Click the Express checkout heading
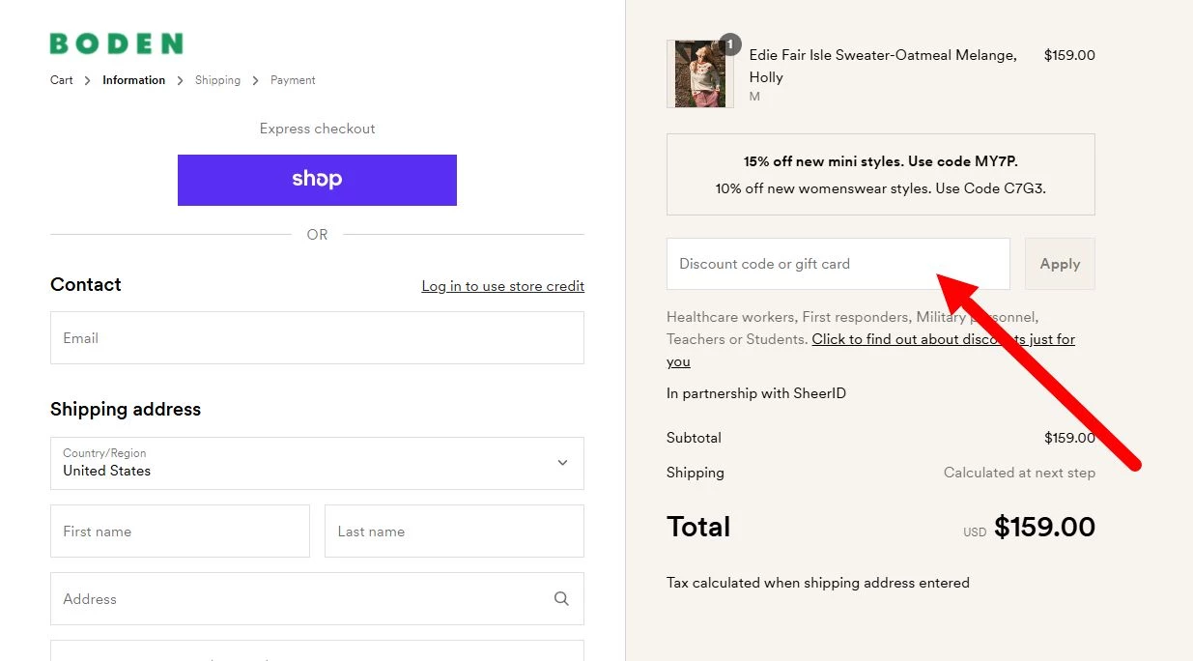This screenshot has width=1193, height=661. pyautogui.click(x=317, y=129)
